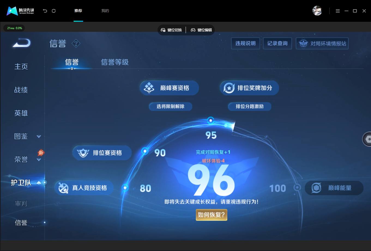
Task: Click the radar icon on 对局环境情报站
Action: point(303,44)
